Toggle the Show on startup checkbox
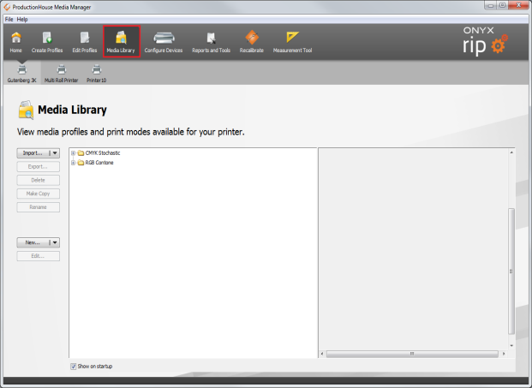 [74, 367]
